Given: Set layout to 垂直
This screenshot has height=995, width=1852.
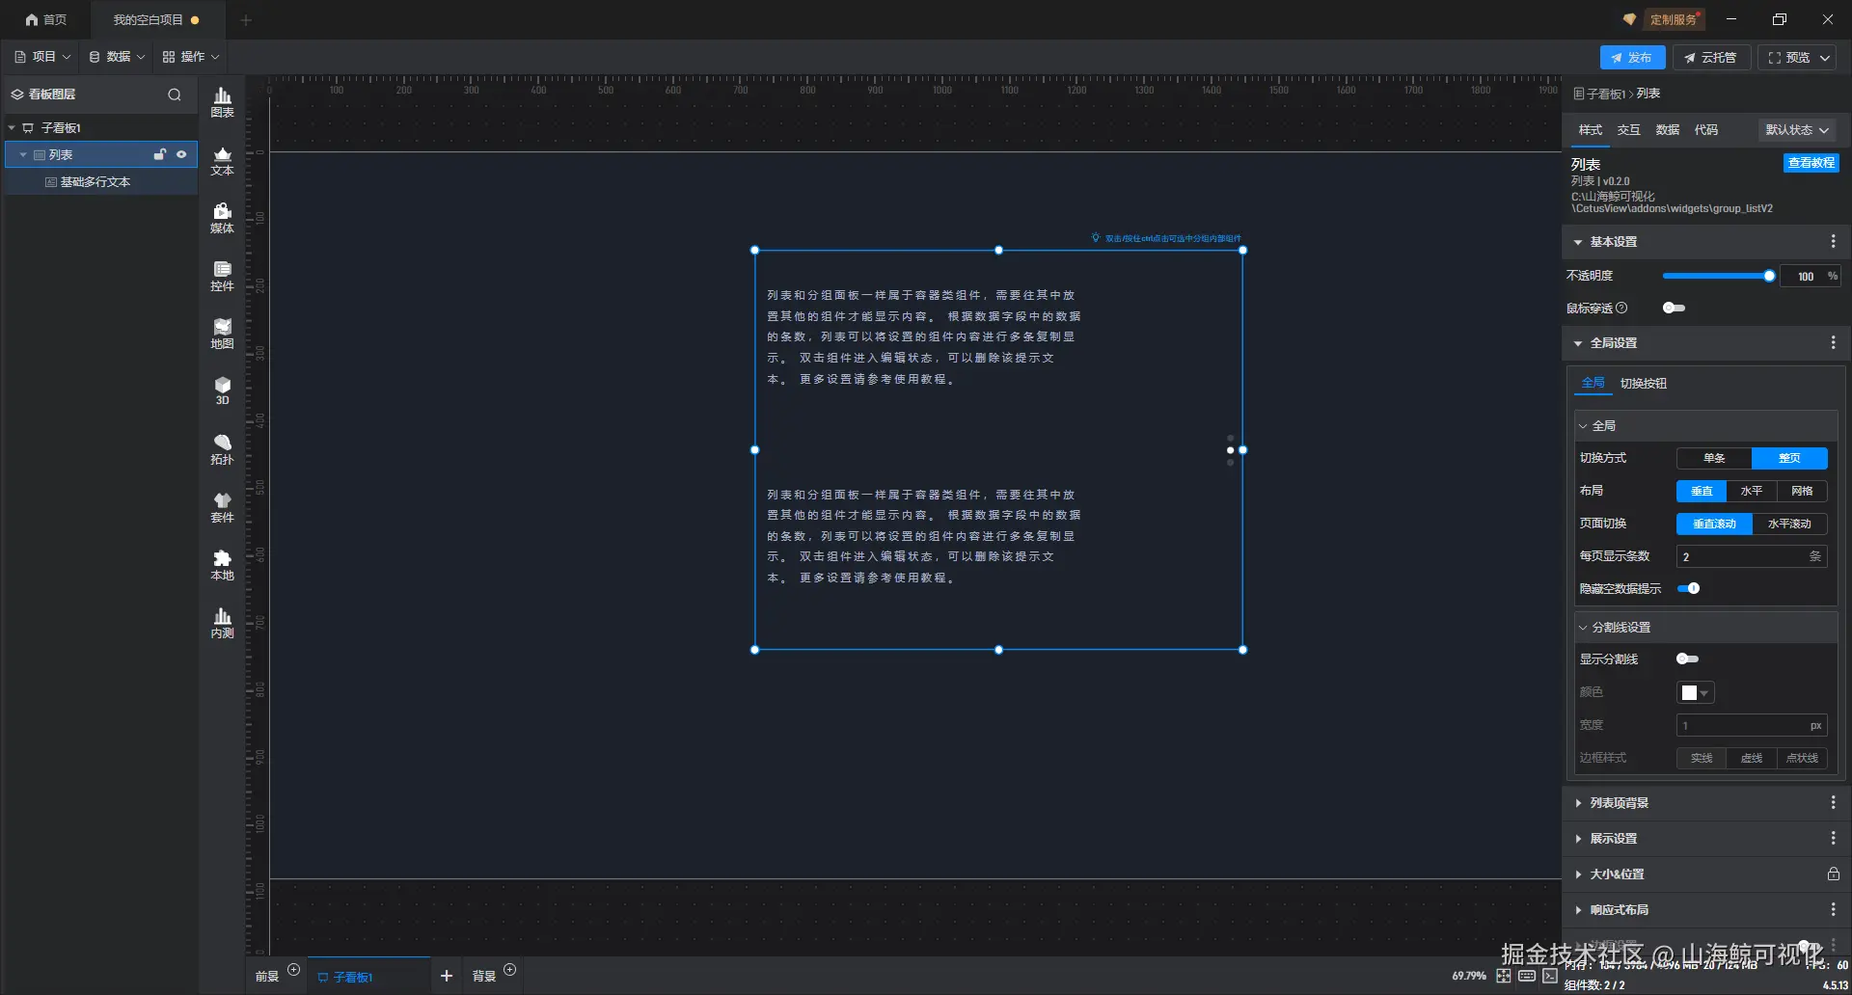Looking at the screenshot, I should [x=1702, y=492].
